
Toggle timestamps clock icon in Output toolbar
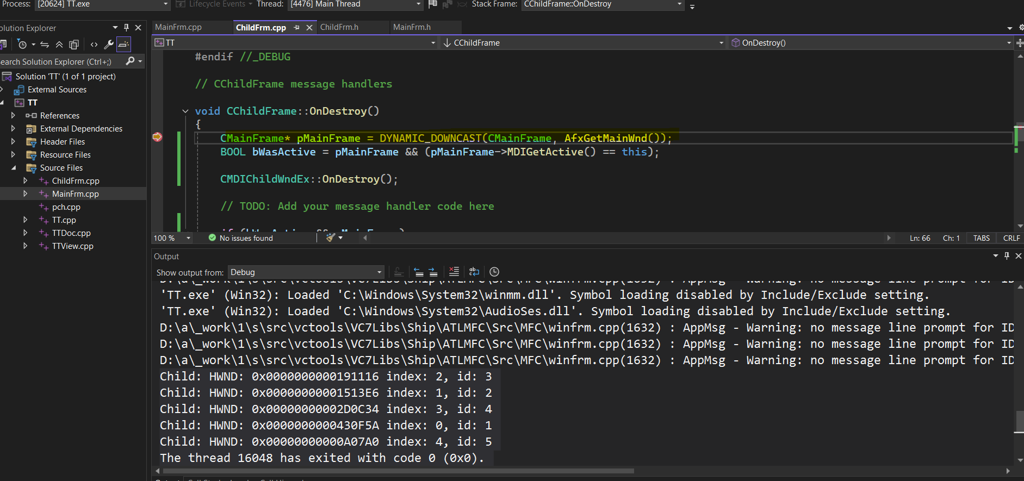coord(494,272)
